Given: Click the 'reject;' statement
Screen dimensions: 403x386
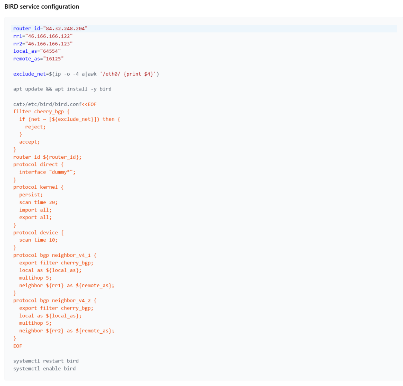Looking at the screenshot, I should 35,127.
